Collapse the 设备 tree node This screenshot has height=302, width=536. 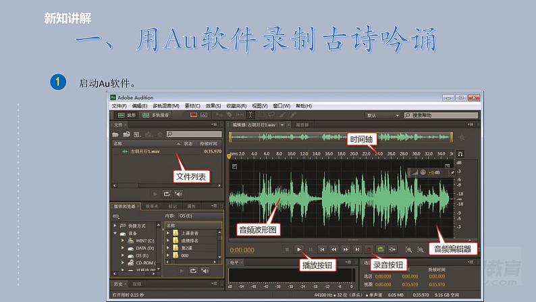pos(115,233)
